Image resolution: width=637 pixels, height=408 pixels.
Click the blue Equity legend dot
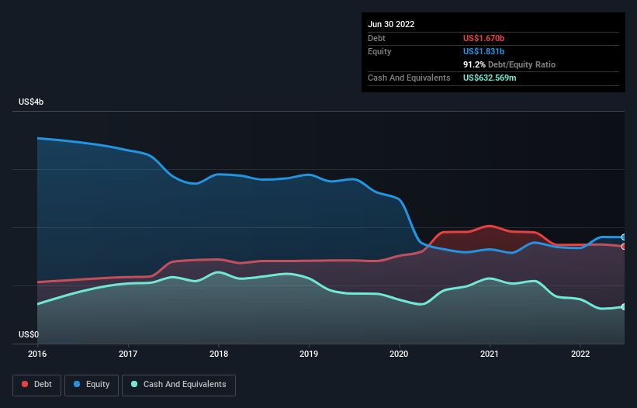tap(77, 384)
